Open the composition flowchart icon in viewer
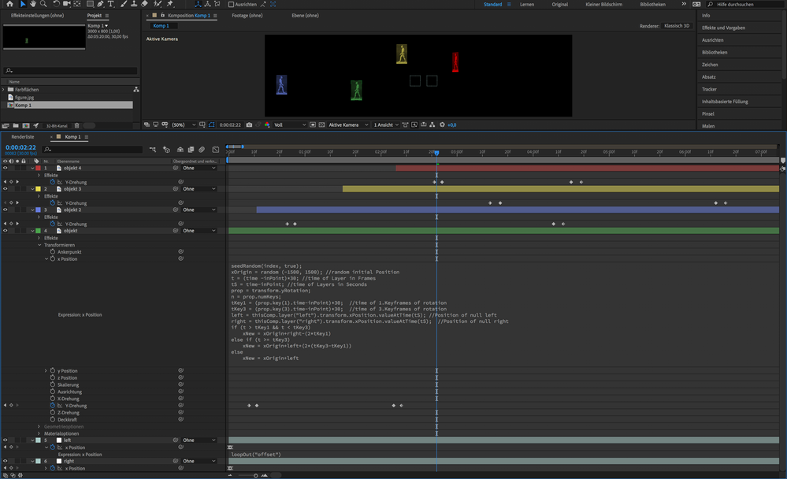This screenshot has height=479, width=787. click(432, 124)
